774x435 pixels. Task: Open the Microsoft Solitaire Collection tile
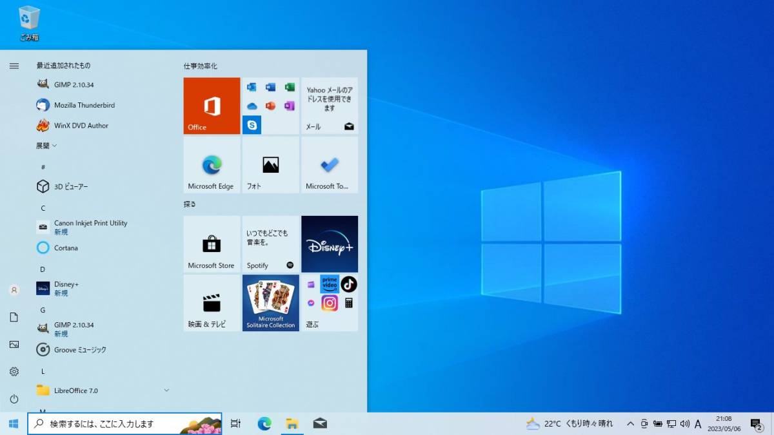(270, 303)
